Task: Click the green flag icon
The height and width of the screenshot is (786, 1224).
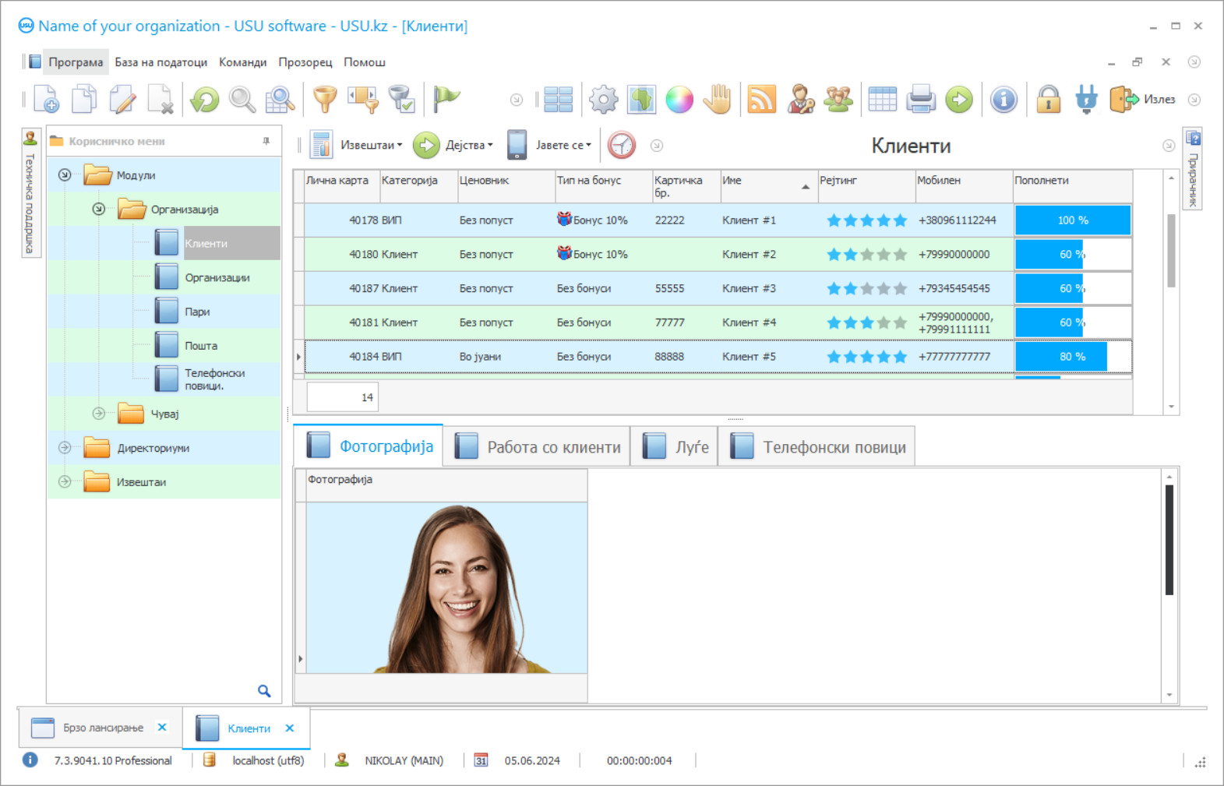Action: pos(446,99)
